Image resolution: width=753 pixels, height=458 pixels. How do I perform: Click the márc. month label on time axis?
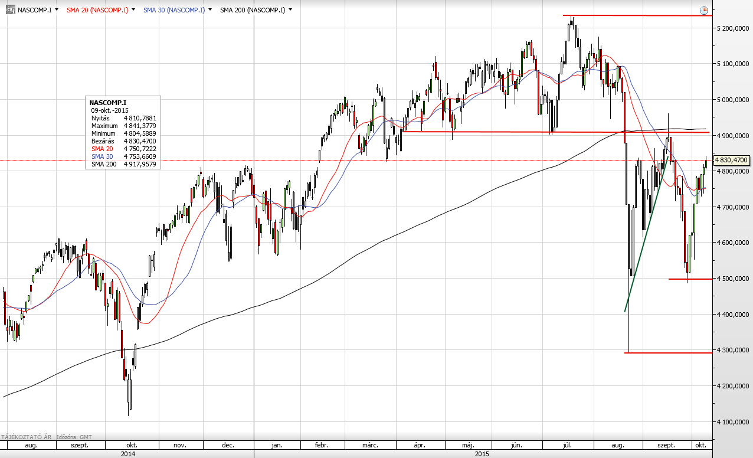(369, 445)
